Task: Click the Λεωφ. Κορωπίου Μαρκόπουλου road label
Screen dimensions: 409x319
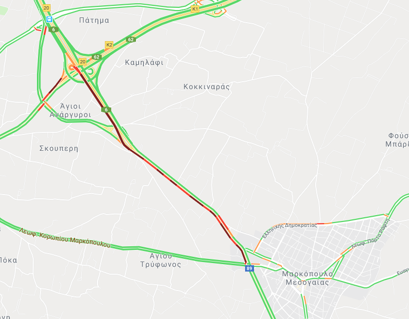Action: point(65,238)
